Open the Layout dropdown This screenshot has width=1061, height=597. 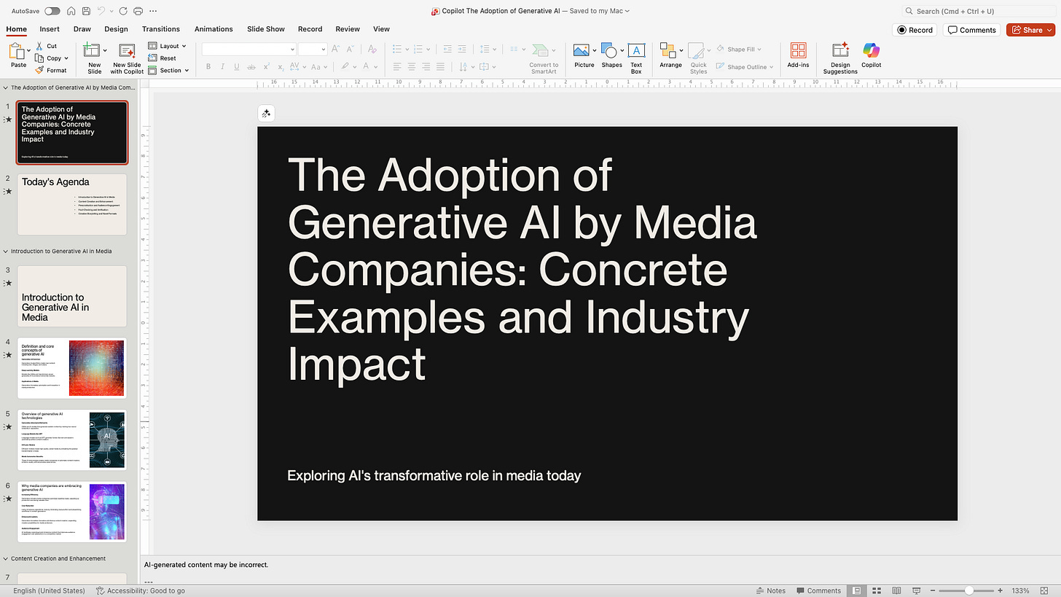[168, 46]
